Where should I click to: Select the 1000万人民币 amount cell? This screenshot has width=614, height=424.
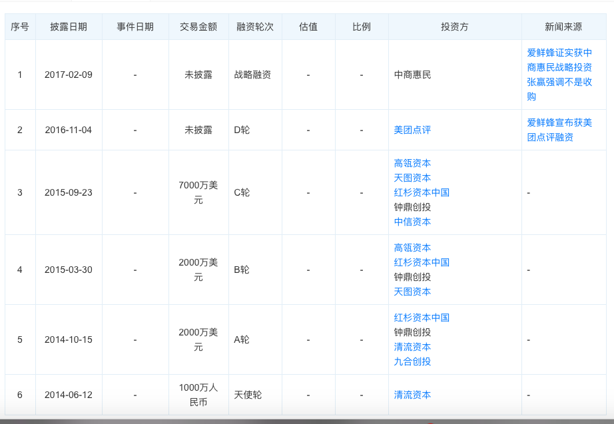(x=198, y=395)
